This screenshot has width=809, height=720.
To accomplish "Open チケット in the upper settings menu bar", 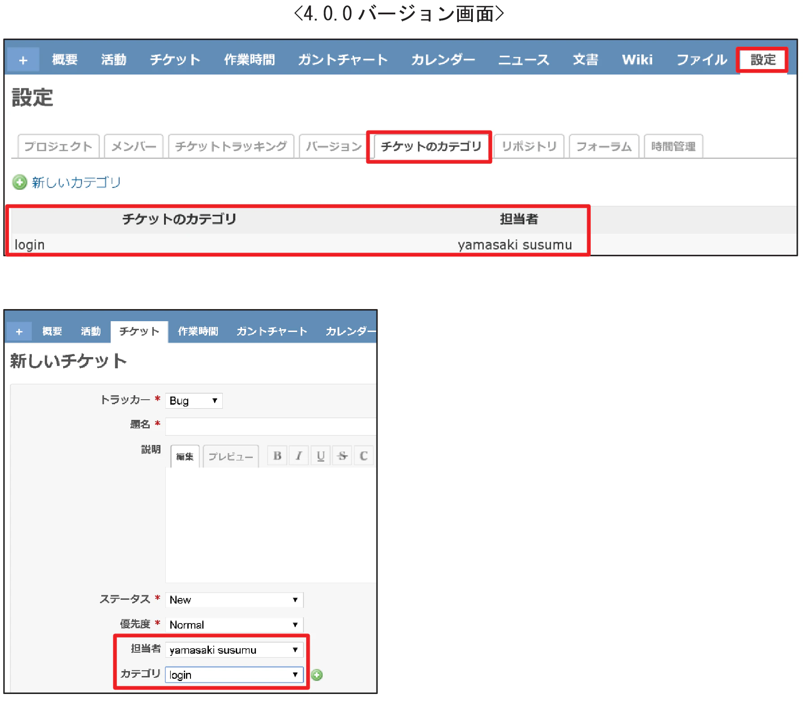I will 175,60.
